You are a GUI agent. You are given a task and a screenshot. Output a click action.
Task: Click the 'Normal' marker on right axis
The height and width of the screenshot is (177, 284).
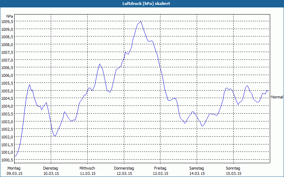point(277,97)
